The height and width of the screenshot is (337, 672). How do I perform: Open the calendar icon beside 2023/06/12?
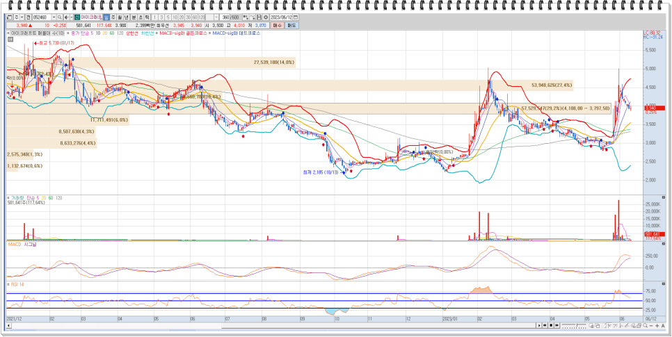[296, 17]
